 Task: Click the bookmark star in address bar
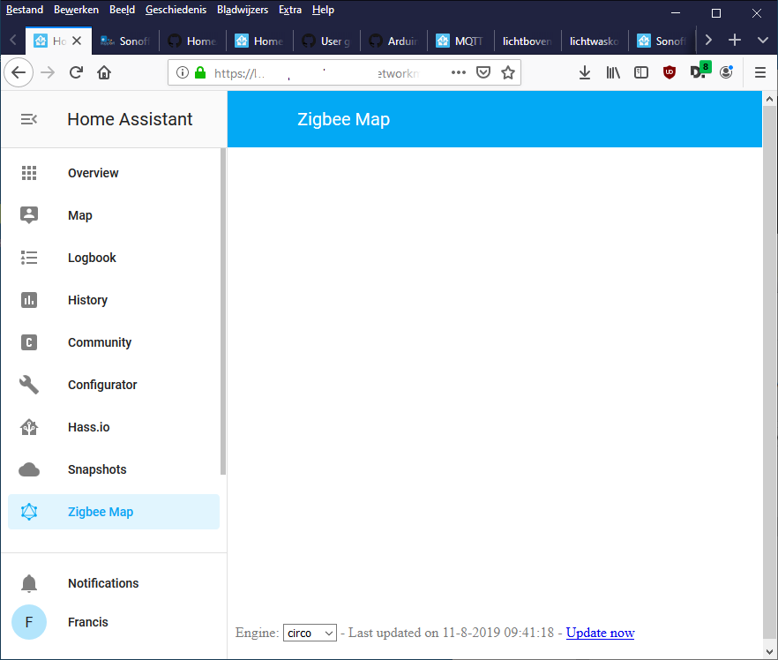508,73
